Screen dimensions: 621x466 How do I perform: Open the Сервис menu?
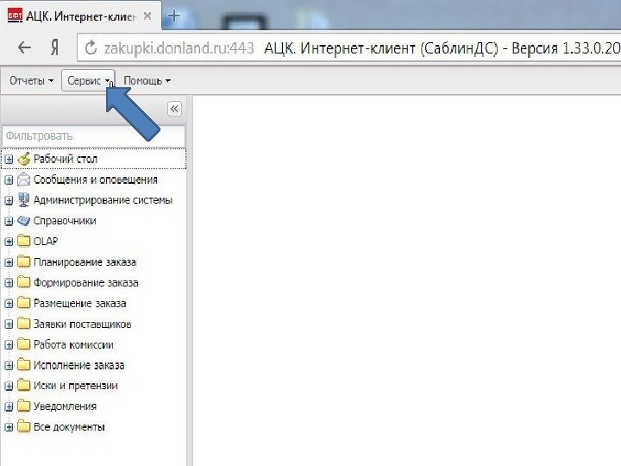[88, 80]
